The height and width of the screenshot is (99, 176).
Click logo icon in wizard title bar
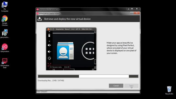point(37,13)
